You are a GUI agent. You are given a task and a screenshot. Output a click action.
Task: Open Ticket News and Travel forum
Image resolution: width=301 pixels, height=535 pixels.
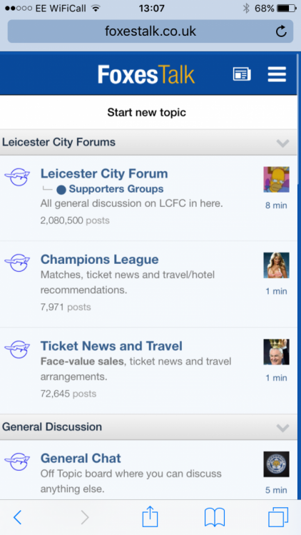(x=111, y=346)
